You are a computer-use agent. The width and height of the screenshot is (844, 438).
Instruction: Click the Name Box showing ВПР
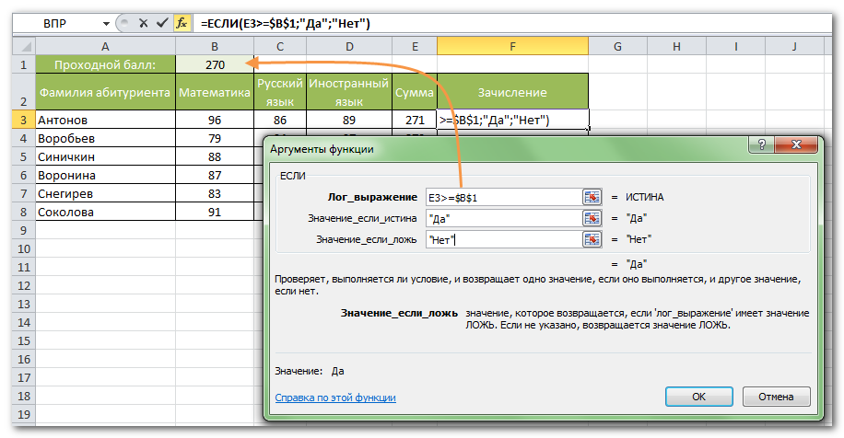[x=55, y=24]
